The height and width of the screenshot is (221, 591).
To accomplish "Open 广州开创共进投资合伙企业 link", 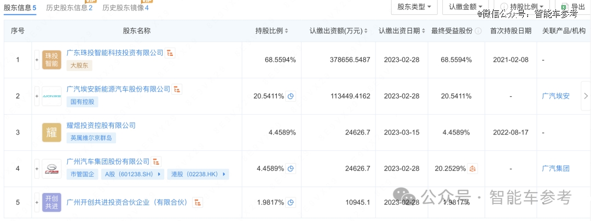I will [128, 202].
